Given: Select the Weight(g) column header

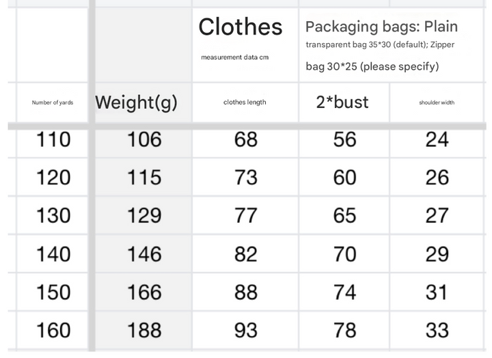Looking at the screenshot, I should (136, 102).
